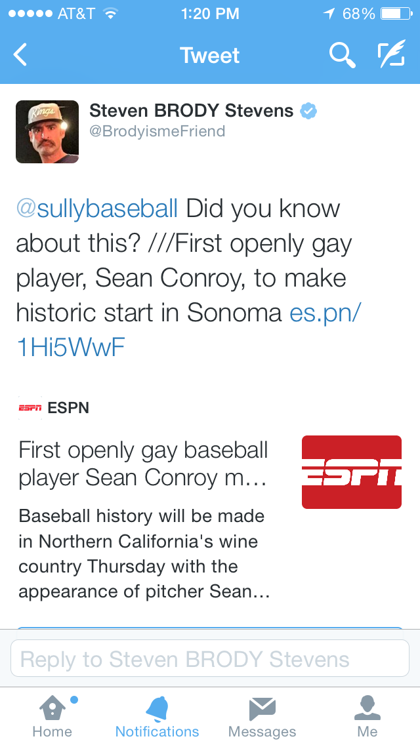Open the large red ESPN card thumbnail
This screenshot has width=420, height=745.
[351, 472]
